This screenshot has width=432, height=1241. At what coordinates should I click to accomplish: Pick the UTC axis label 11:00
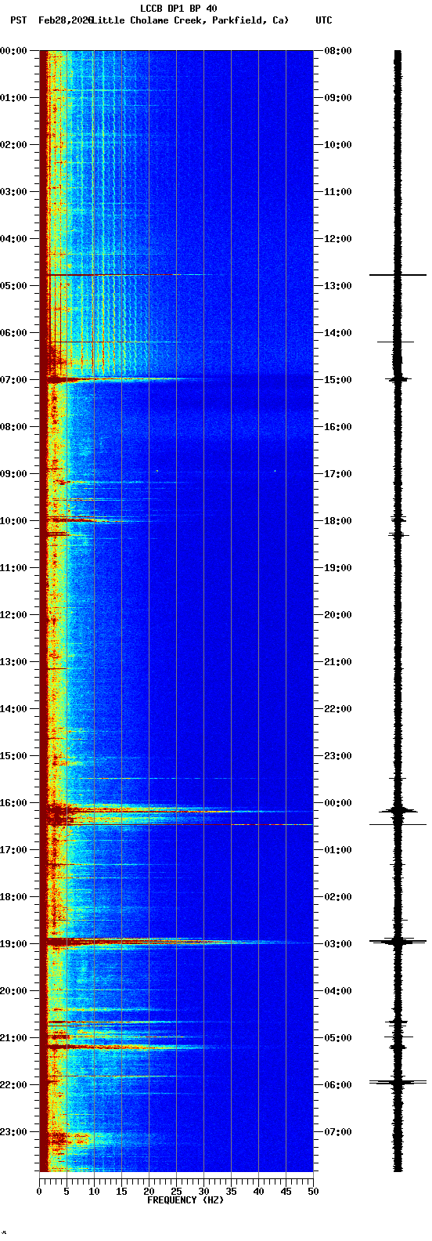pyautogui.click(x=338, y=192)
